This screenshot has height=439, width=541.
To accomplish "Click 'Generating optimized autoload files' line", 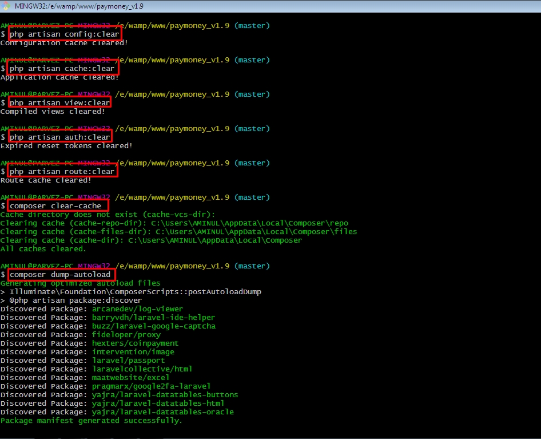I will click(x=80, y=283).
